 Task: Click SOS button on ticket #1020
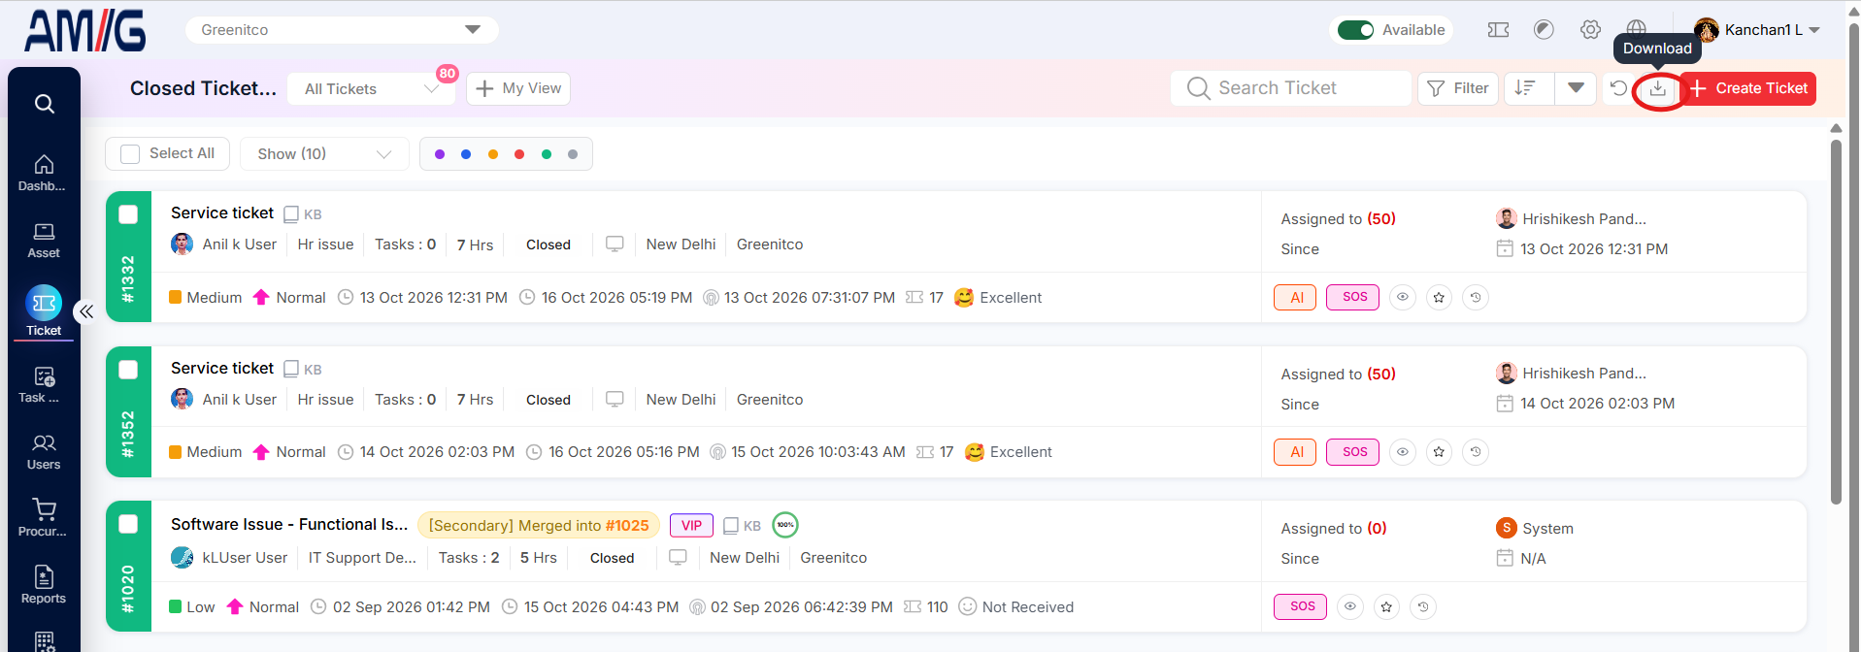pyautogui.click(x=1301, y=607)
